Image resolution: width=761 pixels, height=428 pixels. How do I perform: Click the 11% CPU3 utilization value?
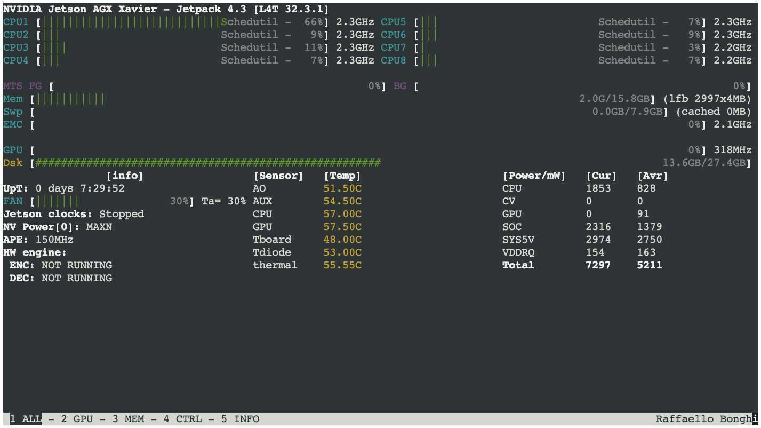pyautogui.click(x=314, y=47)
